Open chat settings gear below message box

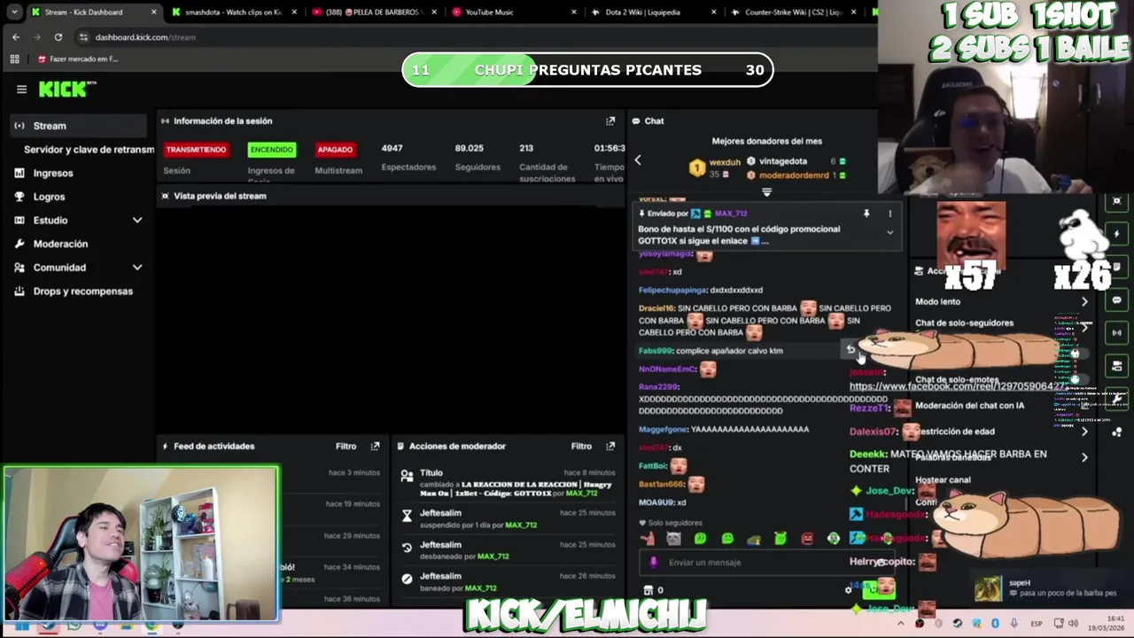point(848,589)
